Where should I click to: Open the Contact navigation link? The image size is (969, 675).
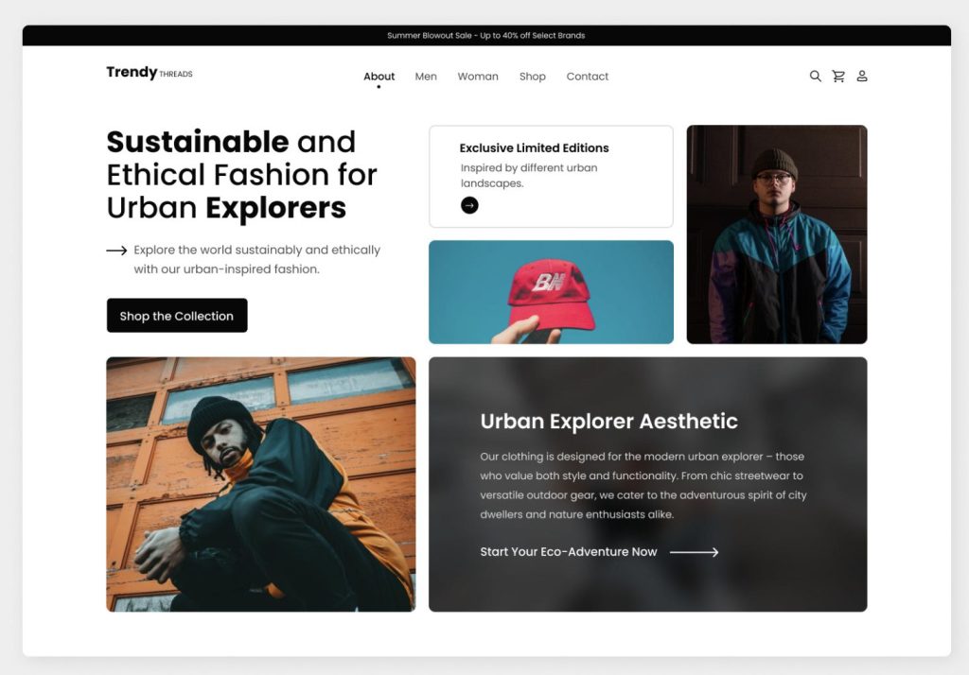587,76
